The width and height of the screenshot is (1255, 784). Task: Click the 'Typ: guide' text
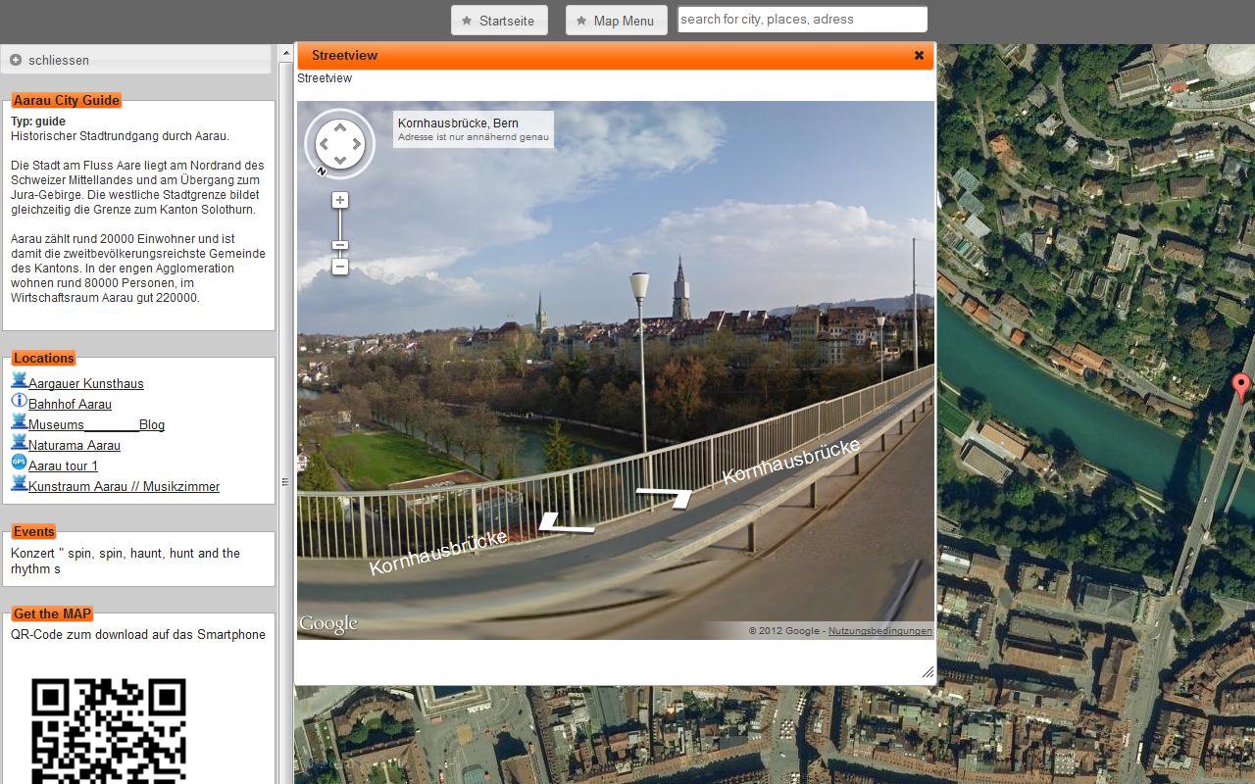[x=38, y=122]
